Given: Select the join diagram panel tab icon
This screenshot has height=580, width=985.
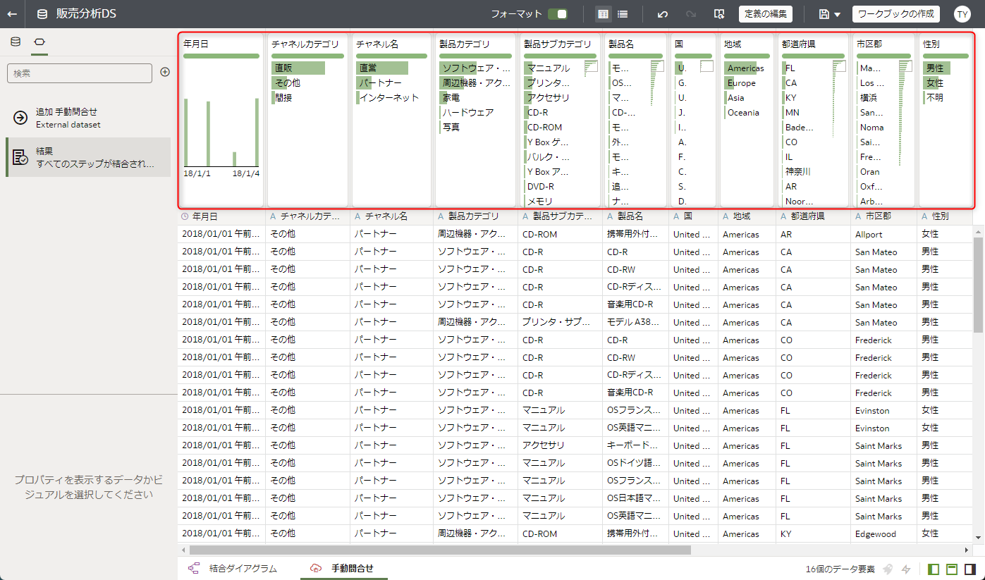Looking at the screenshot, I should [x=39, y=42].
